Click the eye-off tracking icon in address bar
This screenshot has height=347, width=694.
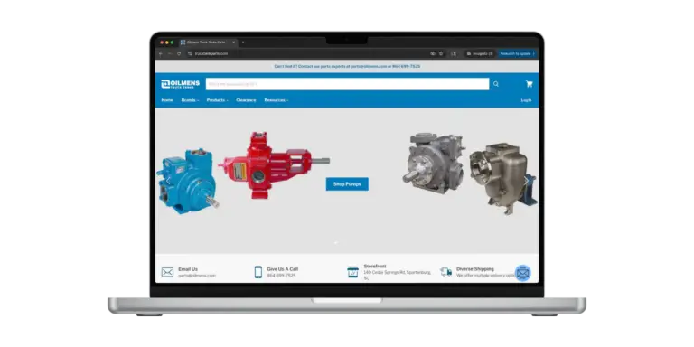coord(433,53)
